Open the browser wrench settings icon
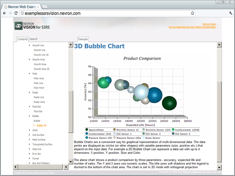 point(230,13)
